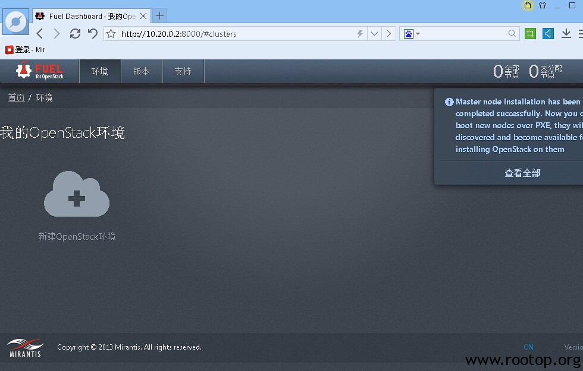Viewport: 583px width, 371px height.
Task: Click 查看全部 to view all notifications
Action: point(522,173)
